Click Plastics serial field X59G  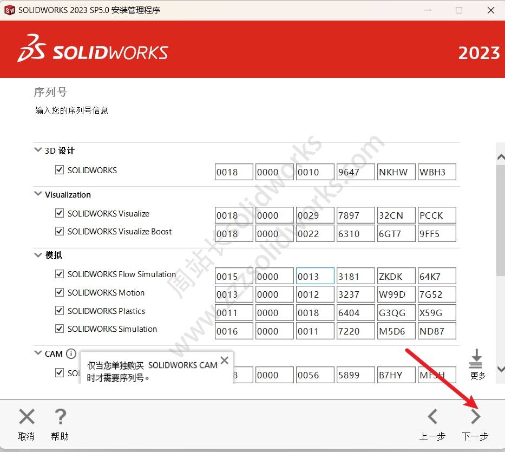437,312
